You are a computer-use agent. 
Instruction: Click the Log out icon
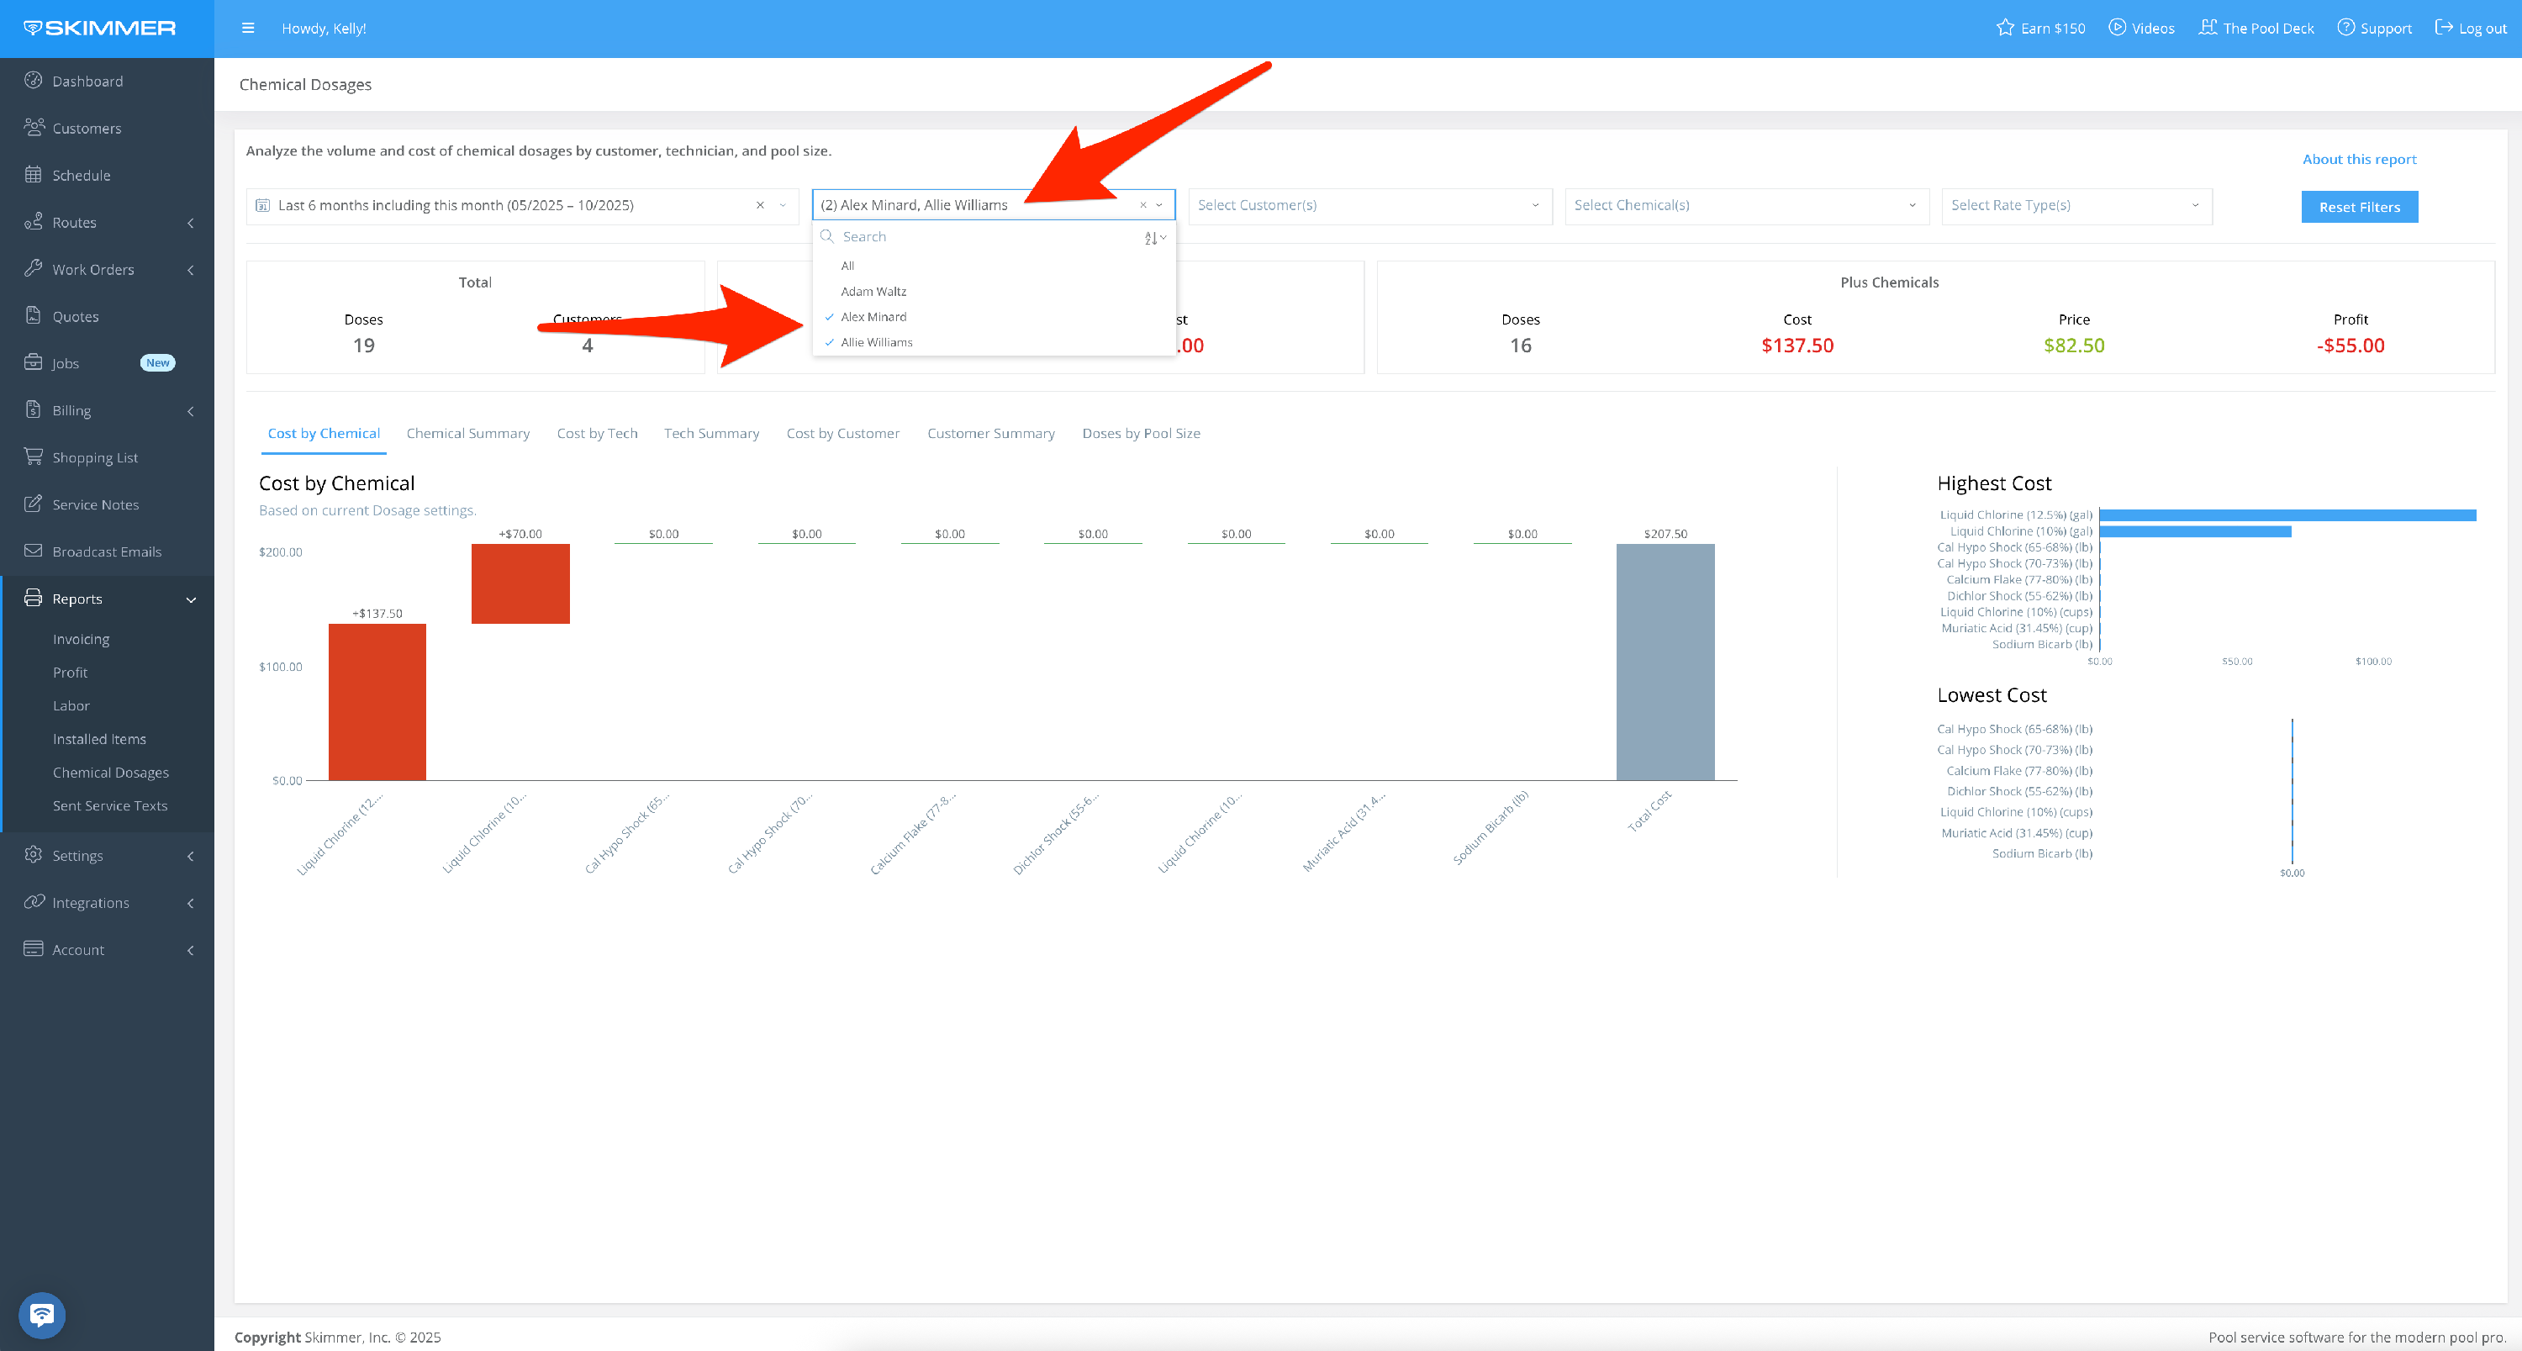point(2445,28)
